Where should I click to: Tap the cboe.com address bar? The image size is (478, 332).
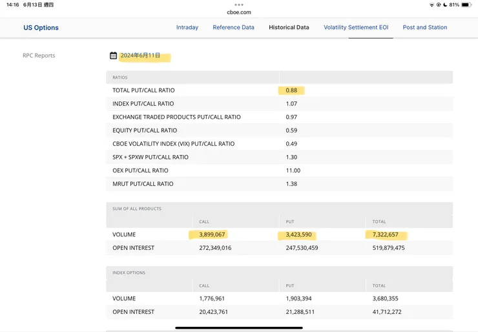click(x=239, y=12)
